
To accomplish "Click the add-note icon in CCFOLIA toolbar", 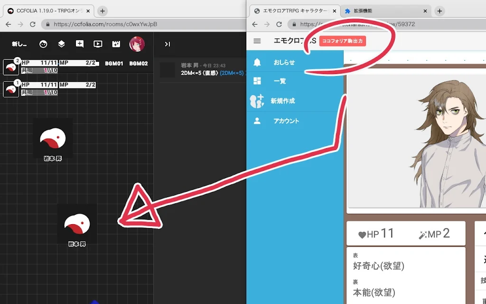I will [x=80, y=44].
